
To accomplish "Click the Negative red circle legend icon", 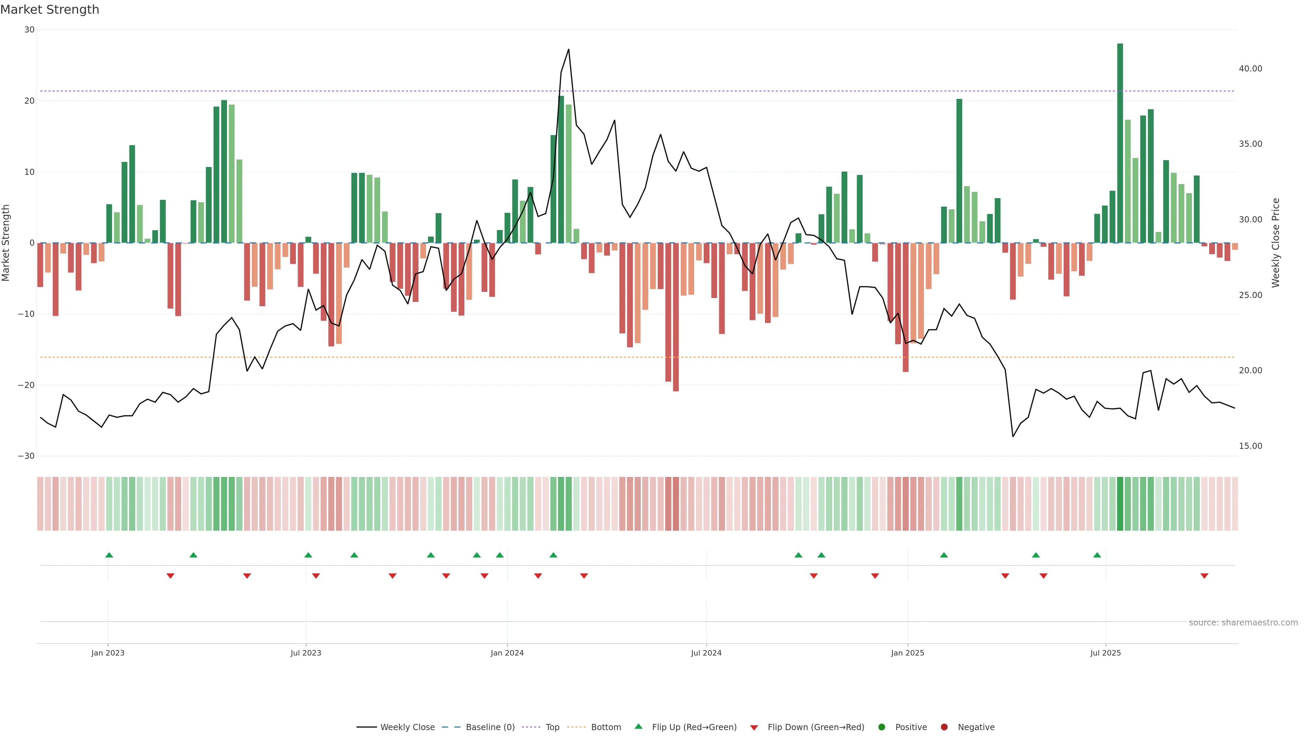I will pos(944,727).
